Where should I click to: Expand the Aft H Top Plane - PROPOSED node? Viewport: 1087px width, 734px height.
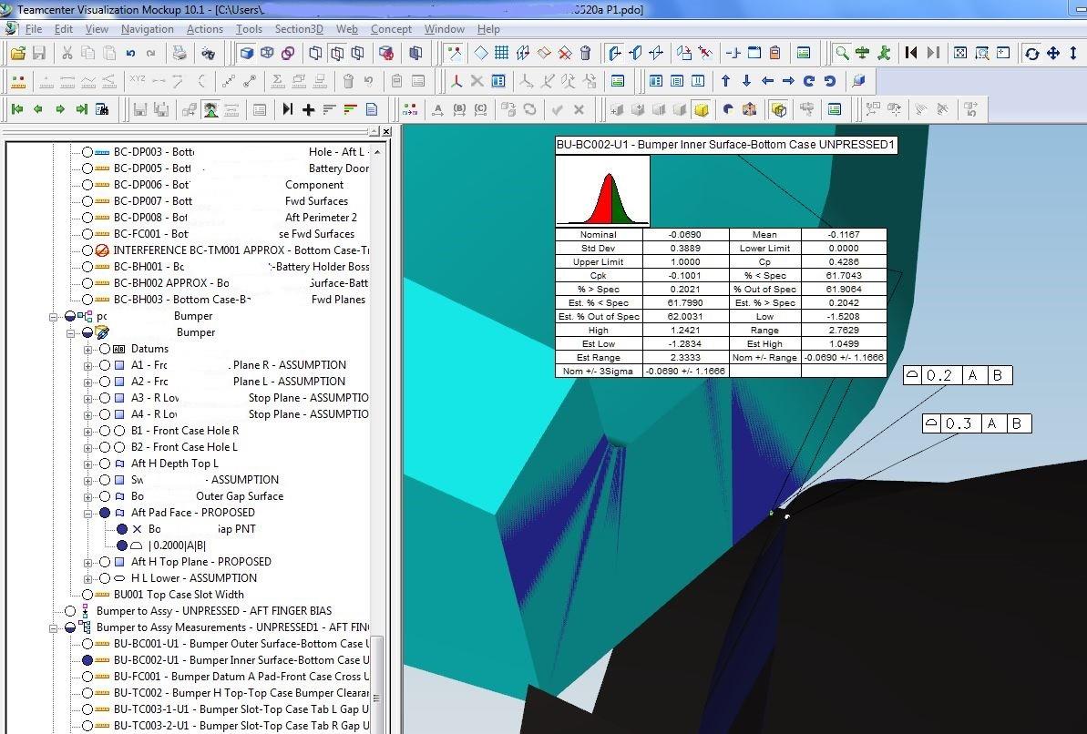tap(88, 562)
